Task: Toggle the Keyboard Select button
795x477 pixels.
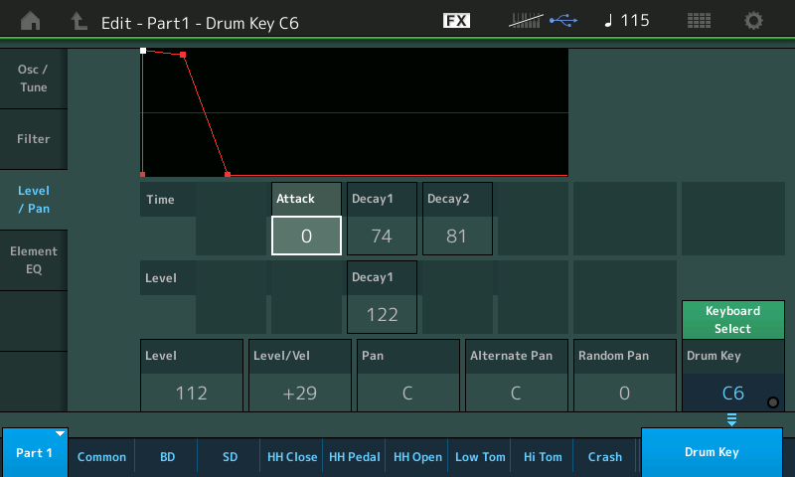Action: tap(732, 320)
